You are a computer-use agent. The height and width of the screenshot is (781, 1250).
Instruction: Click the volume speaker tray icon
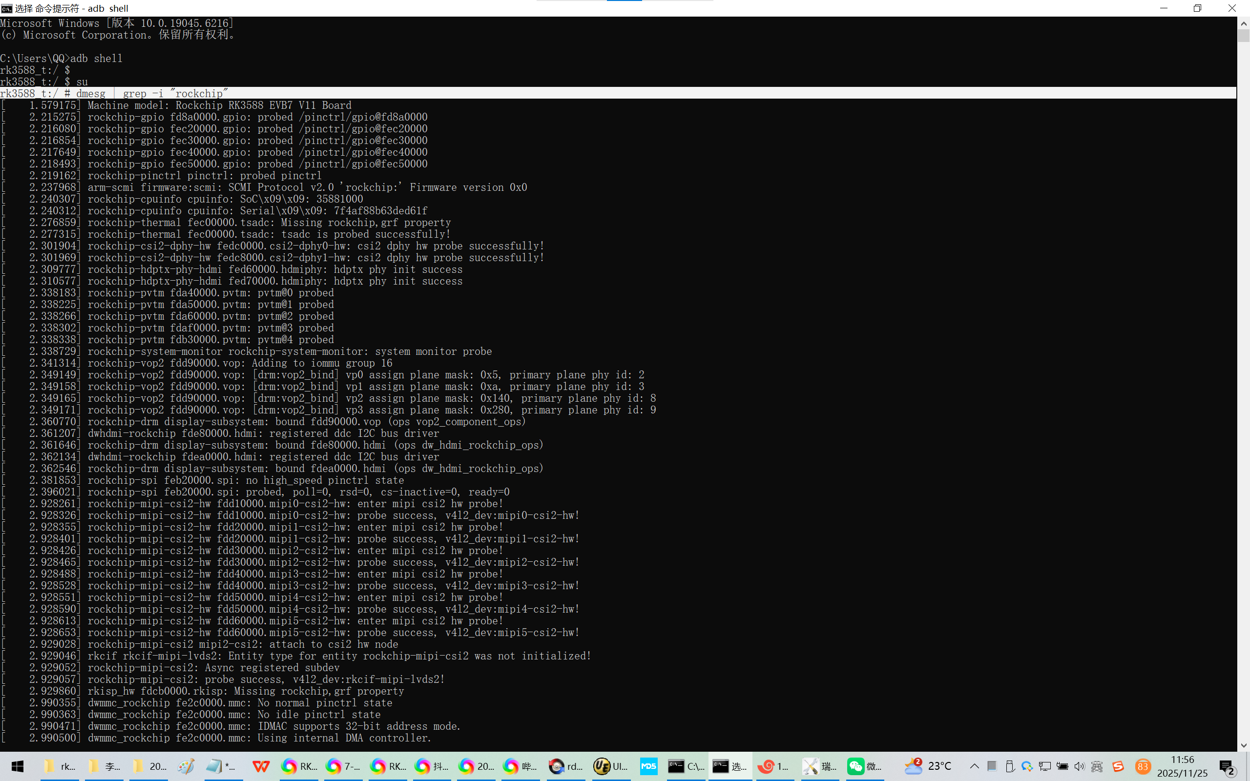pyautogui.click(x=1080, y=766)
